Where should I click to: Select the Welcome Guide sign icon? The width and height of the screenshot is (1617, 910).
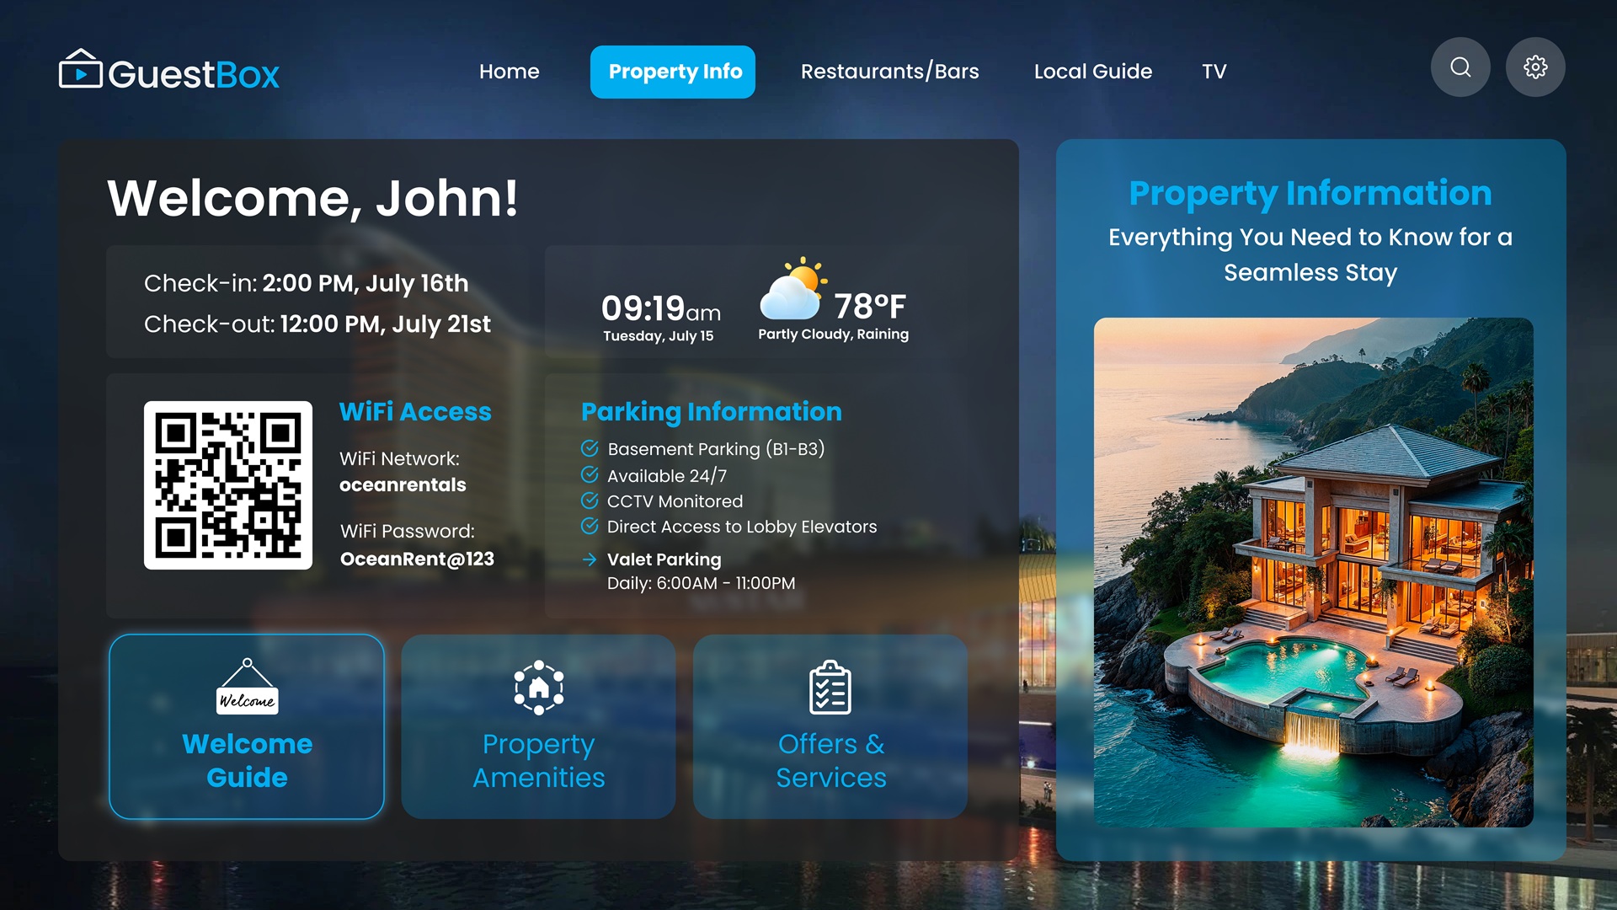tap(247, 687)
